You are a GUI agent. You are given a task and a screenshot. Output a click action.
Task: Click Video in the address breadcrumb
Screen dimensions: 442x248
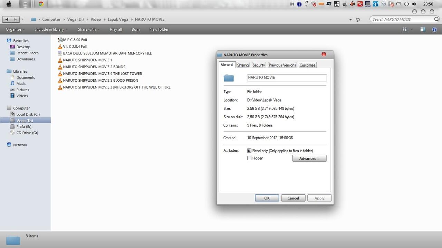tap(96, 19)
